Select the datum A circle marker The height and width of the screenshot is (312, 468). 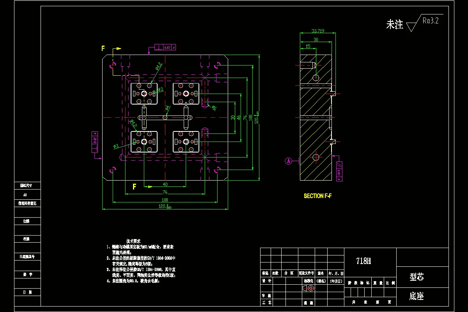click(x=288, y=161)
